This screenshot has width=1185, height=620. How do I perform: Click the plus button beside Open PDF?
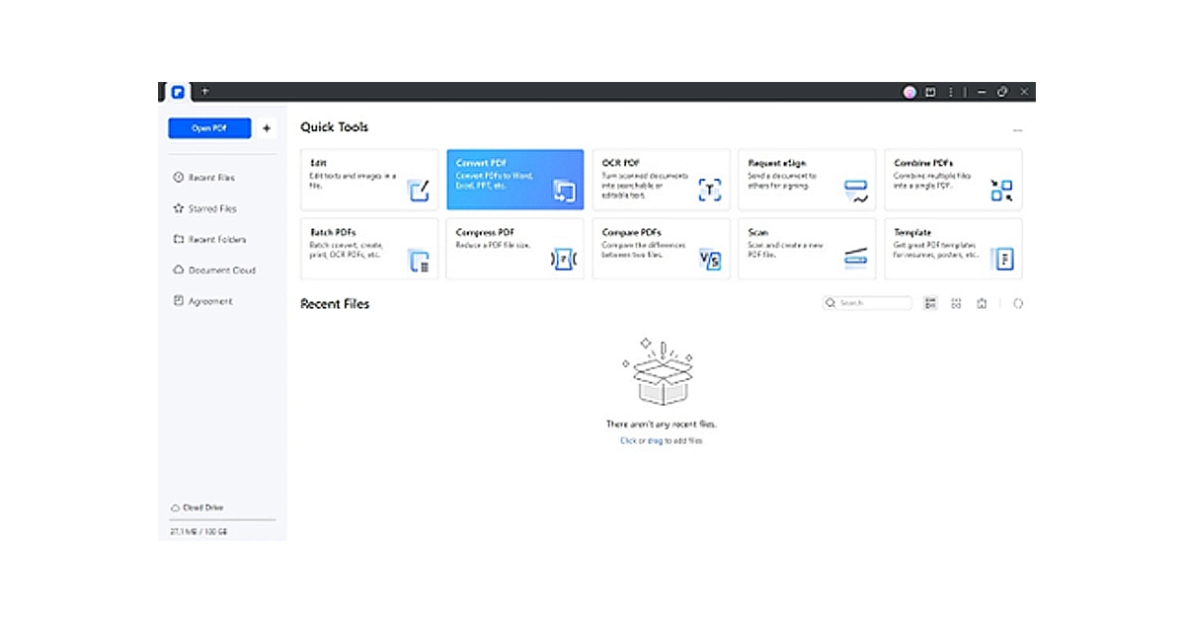[x=267, y=128]
